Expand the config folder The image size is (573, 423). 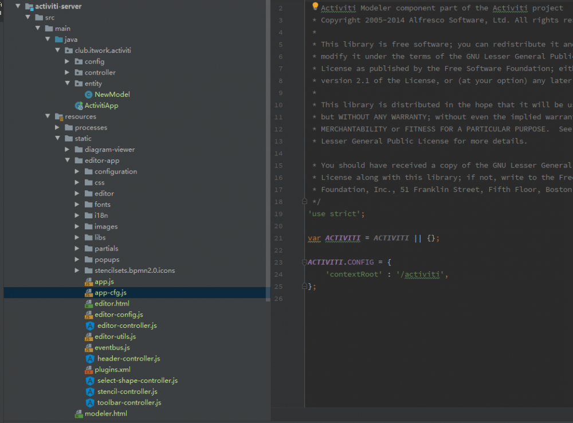[68, 61]
